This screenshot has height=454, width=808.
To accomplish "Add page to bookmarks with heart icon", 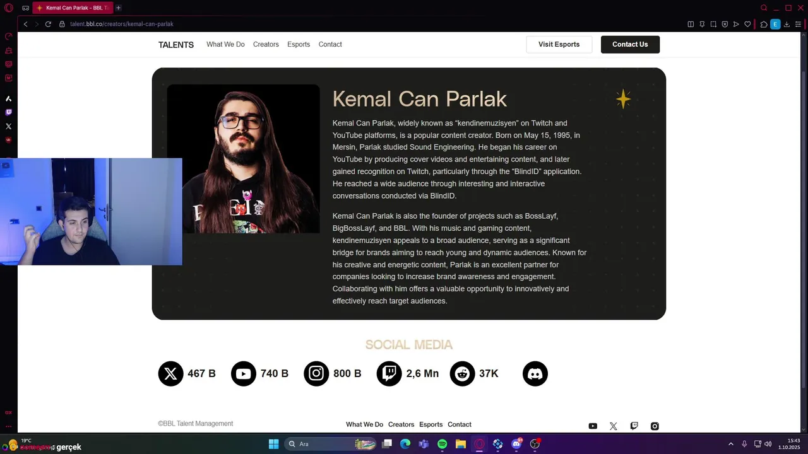I will [x=747, y=24].
